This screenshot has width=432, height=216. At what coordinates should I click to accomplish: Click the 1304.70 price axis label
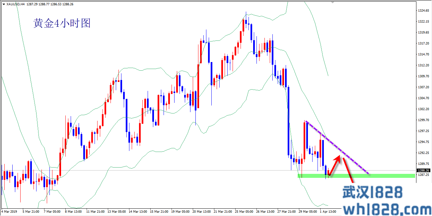coord(423,98)
